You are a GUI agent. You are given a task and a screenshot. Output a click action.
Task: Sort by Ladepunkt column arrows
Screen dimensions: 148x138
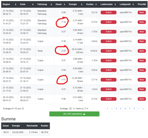click(133, 4)
